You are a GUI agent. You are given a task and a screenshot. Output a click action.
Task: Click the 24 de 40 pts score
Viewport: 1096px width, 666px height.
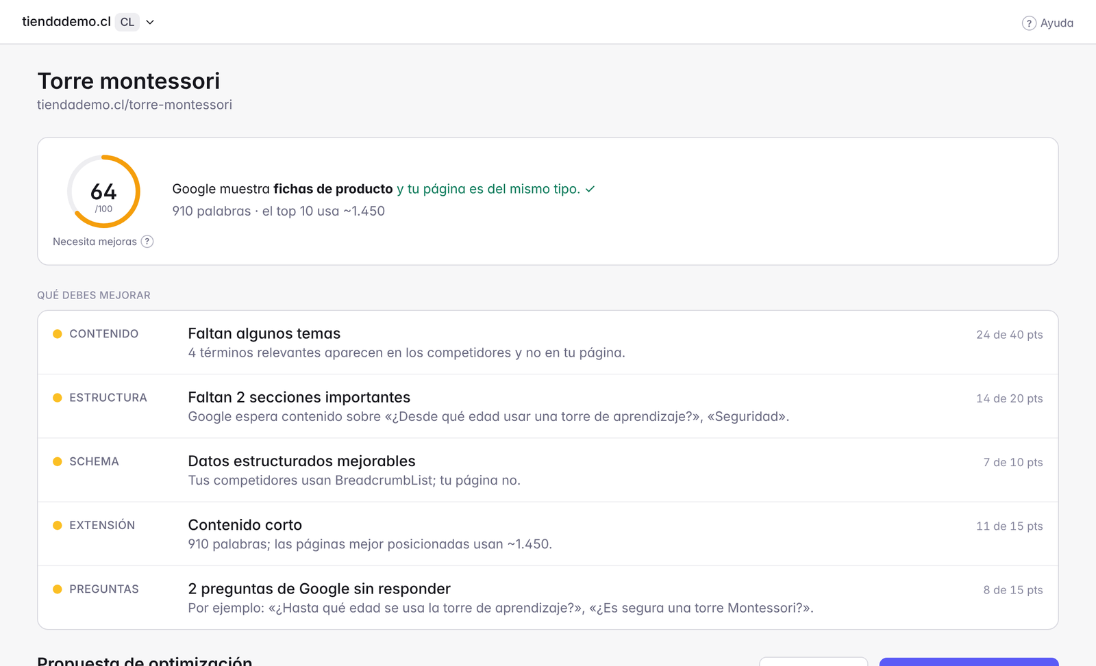coord(1009,335)
